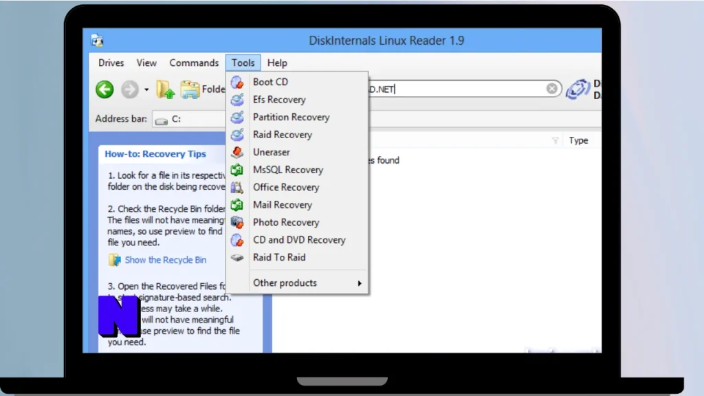Open the navigation history dropdown arrow

click(x=146, y=90)
